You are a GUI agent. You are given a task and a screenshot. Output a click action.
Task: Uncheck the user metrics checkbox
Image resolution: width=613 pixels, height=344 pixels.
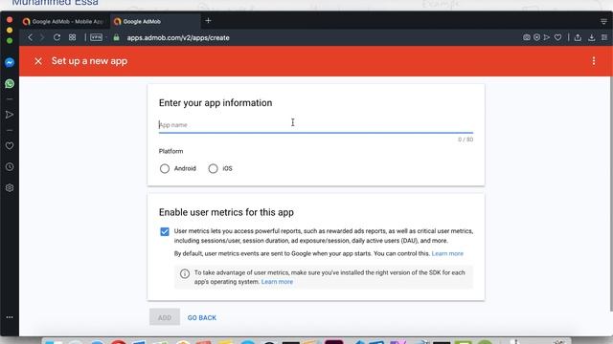[165, 231]
